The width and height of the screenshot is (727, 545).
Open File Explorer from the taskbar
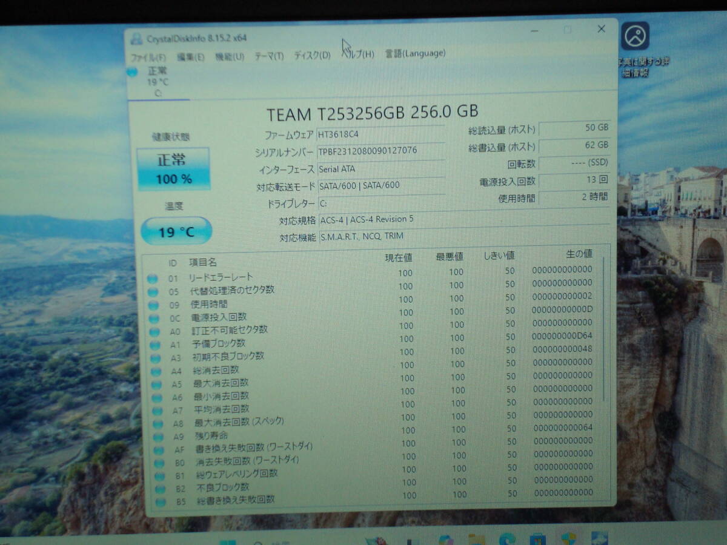pyautogui.click(x=476, y=539)
